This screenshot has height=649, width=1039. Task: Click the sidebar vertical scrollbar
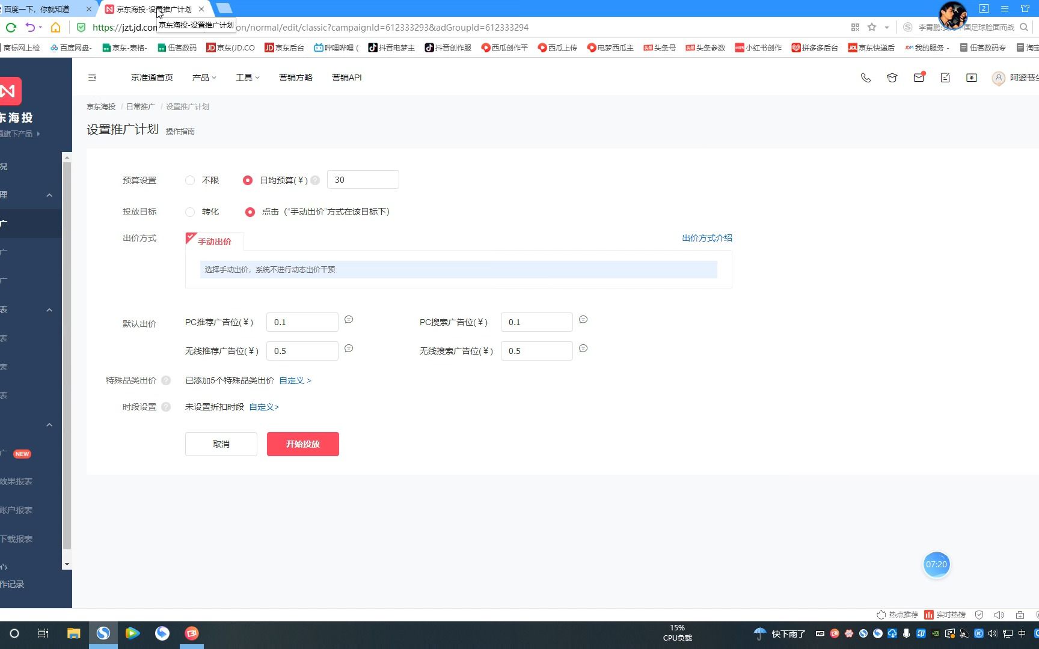coord(67,355)
